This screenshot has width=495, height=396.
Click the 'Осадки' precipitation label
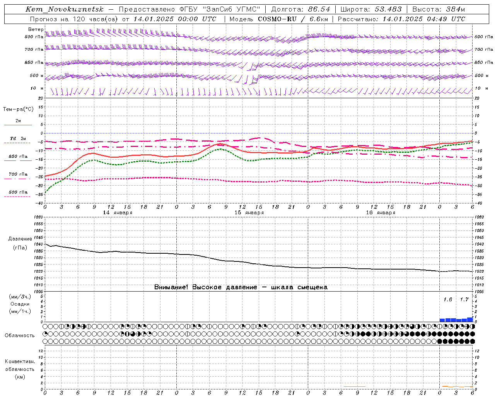click(20, 304)
